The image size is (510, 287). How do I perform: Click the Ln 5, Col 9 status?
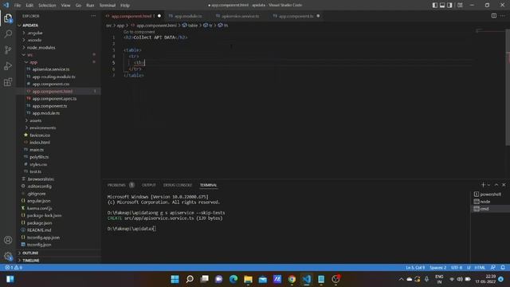point(414,268)
